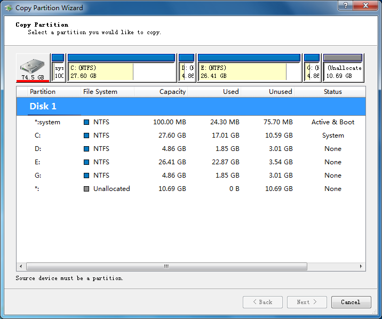Screen dimensions: 382x319
Task: Click the 24.30 MB used value
Action: (225, 122)
